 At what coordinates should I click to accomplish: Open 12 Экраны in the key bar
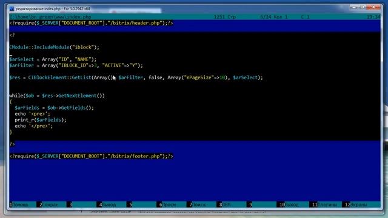tap(356, 205)
